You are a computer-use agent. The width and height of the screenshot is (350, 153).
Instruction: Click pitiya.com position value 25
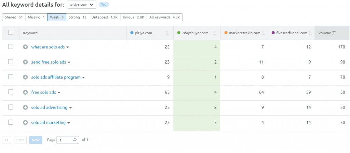[x=167, y=108]
